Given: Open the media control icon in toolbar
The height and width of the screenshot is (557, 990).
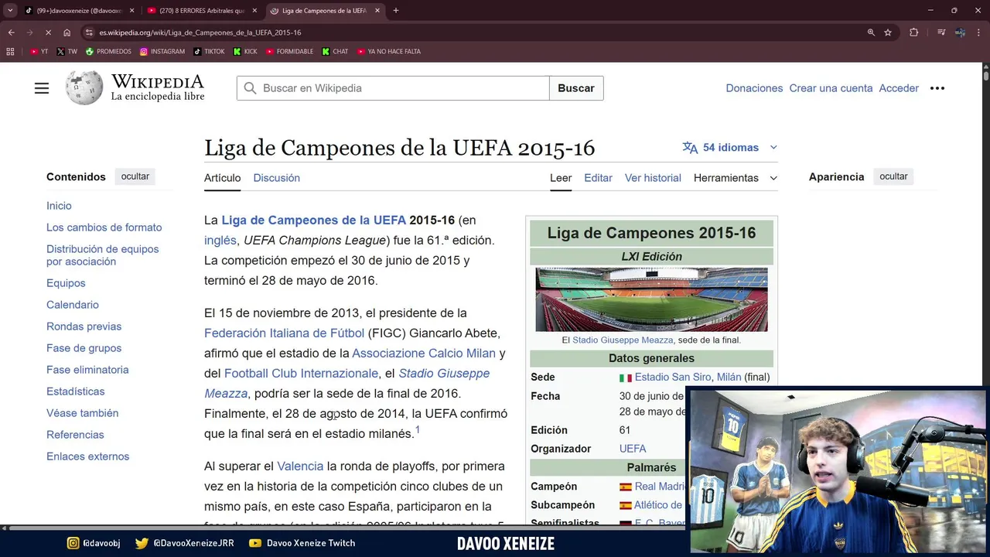Looking at the screenshot, I should [941, 32].
